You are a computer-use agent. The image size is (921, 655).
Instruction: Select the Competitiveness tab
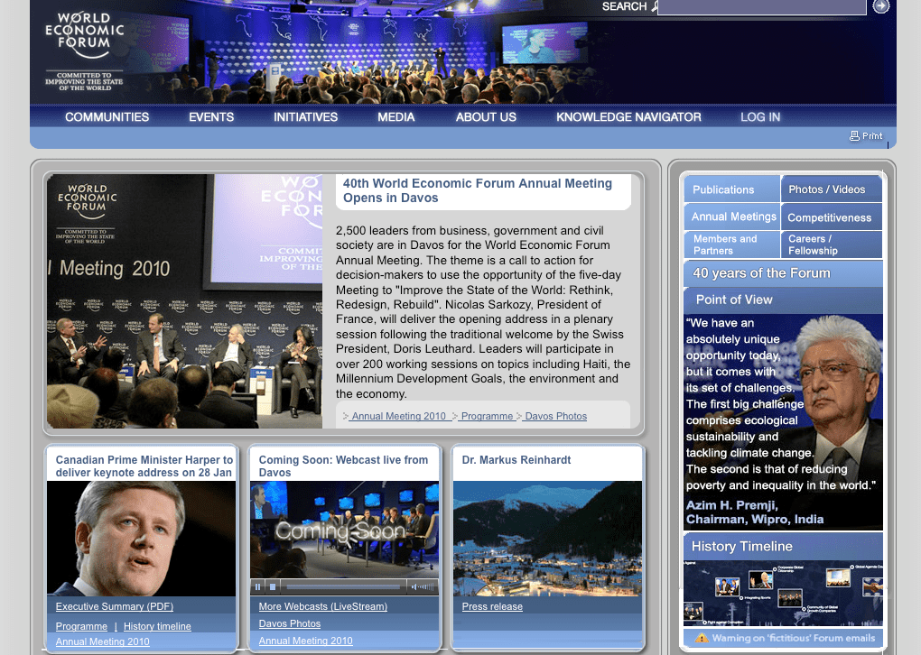[831, 217]
